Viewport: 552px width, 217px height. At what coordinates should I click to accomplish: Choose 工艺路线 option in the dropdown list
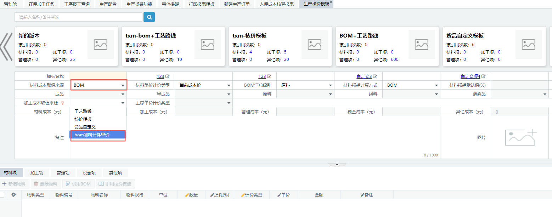(x=83, y=112)
